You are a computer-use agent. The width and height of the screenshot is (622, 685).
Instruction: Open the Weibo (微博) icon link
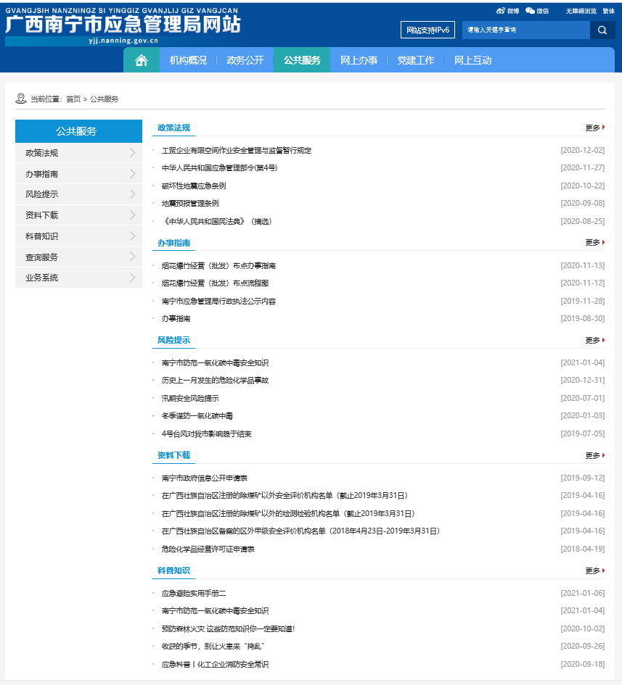501,11
